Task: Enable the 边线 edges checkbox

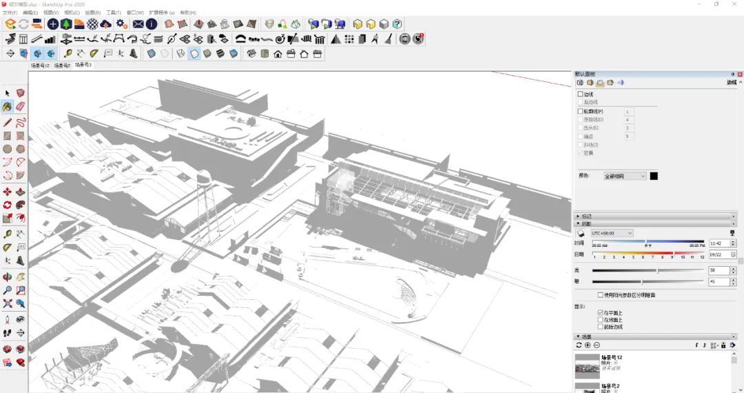Action: click(x=580, y=94)
